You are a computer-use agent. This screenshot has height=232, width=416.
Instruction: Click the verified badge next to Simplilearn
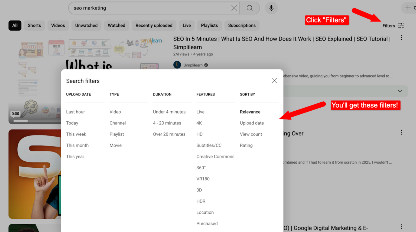point(206,65)
